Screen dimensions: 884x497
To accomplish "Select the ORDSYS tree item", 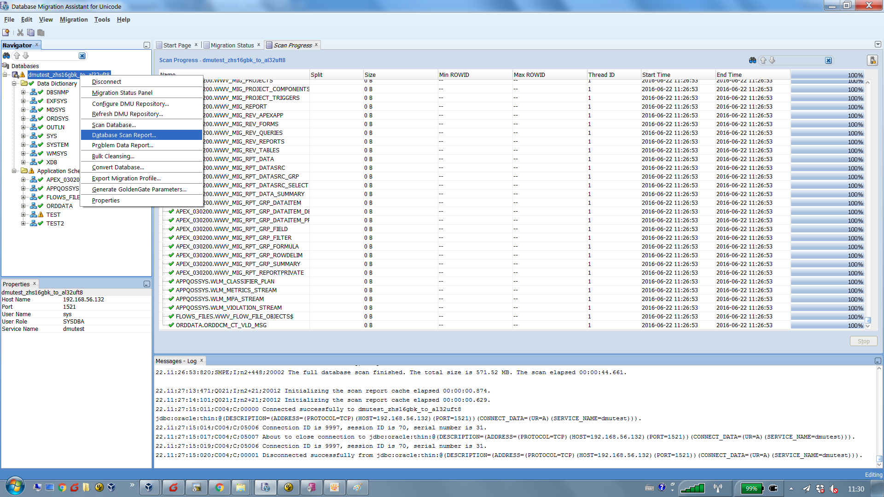I will point(57,119).
